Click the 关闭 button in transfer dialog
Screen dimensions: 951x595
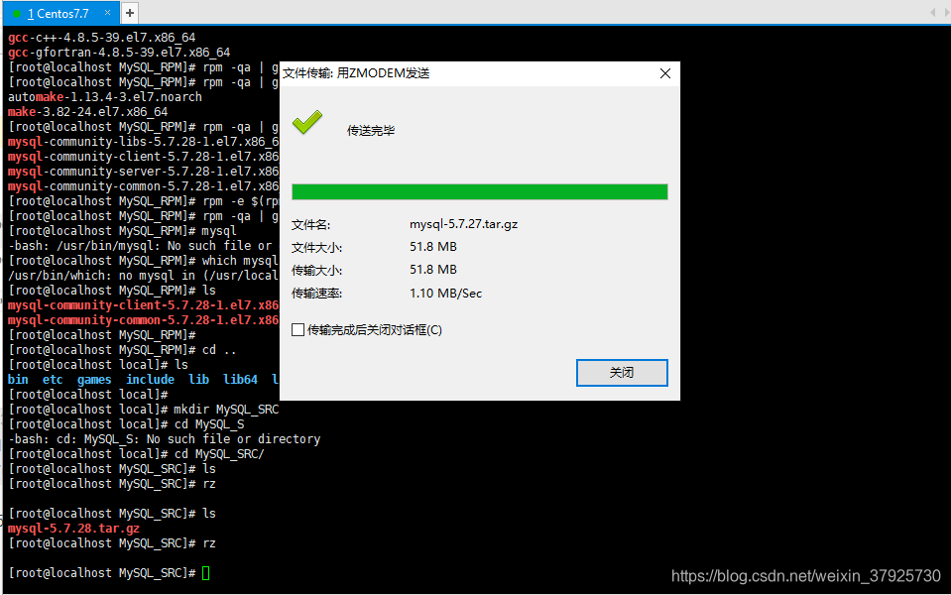(x=622, y=373)
